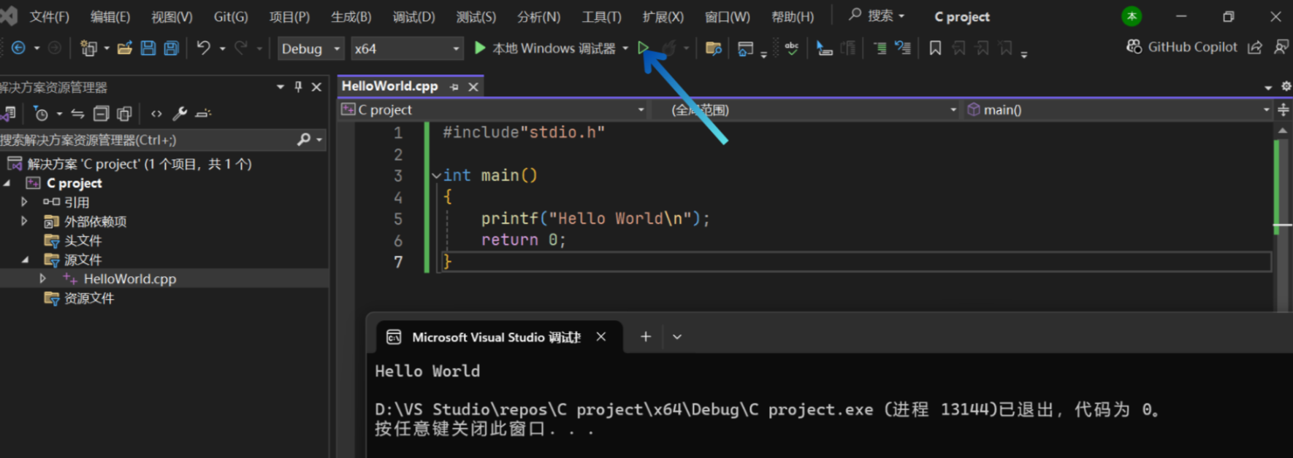Image resolution: width=1293 pixels, height=458 pixels.
Task: Pin the HelloWorld.cpp tab
Action: (x=454, y=87)
